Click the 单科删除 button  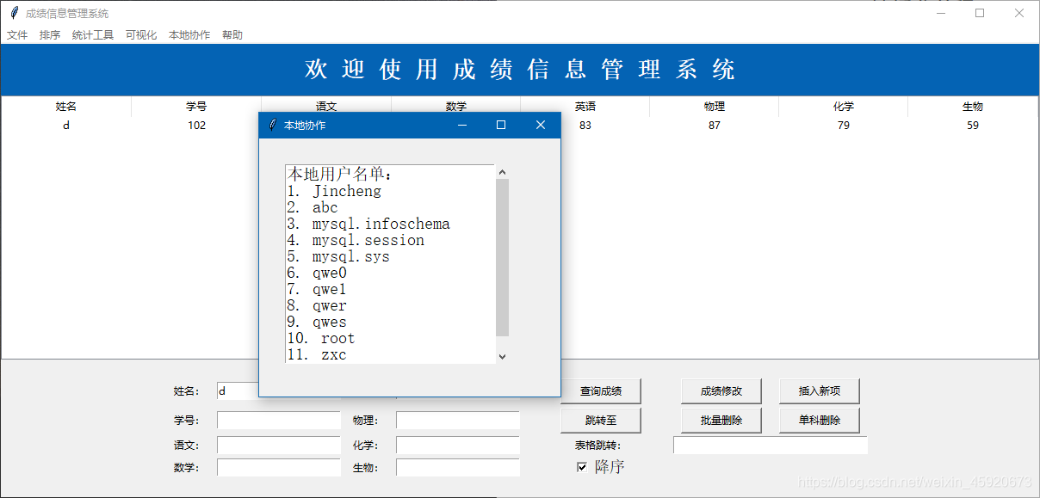pyautogui.click(x=819, y=420)
